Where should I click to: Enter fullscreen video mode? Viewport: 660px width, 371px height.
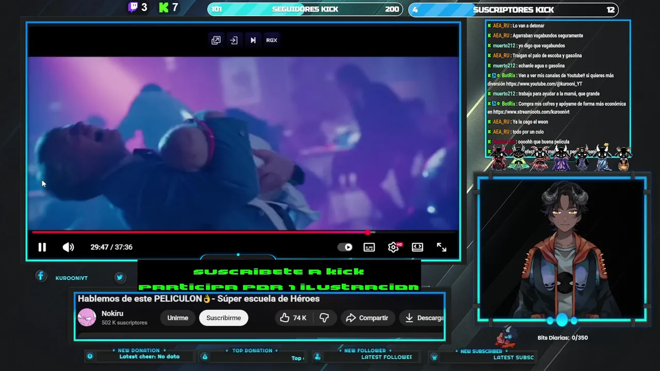[442, 247]
